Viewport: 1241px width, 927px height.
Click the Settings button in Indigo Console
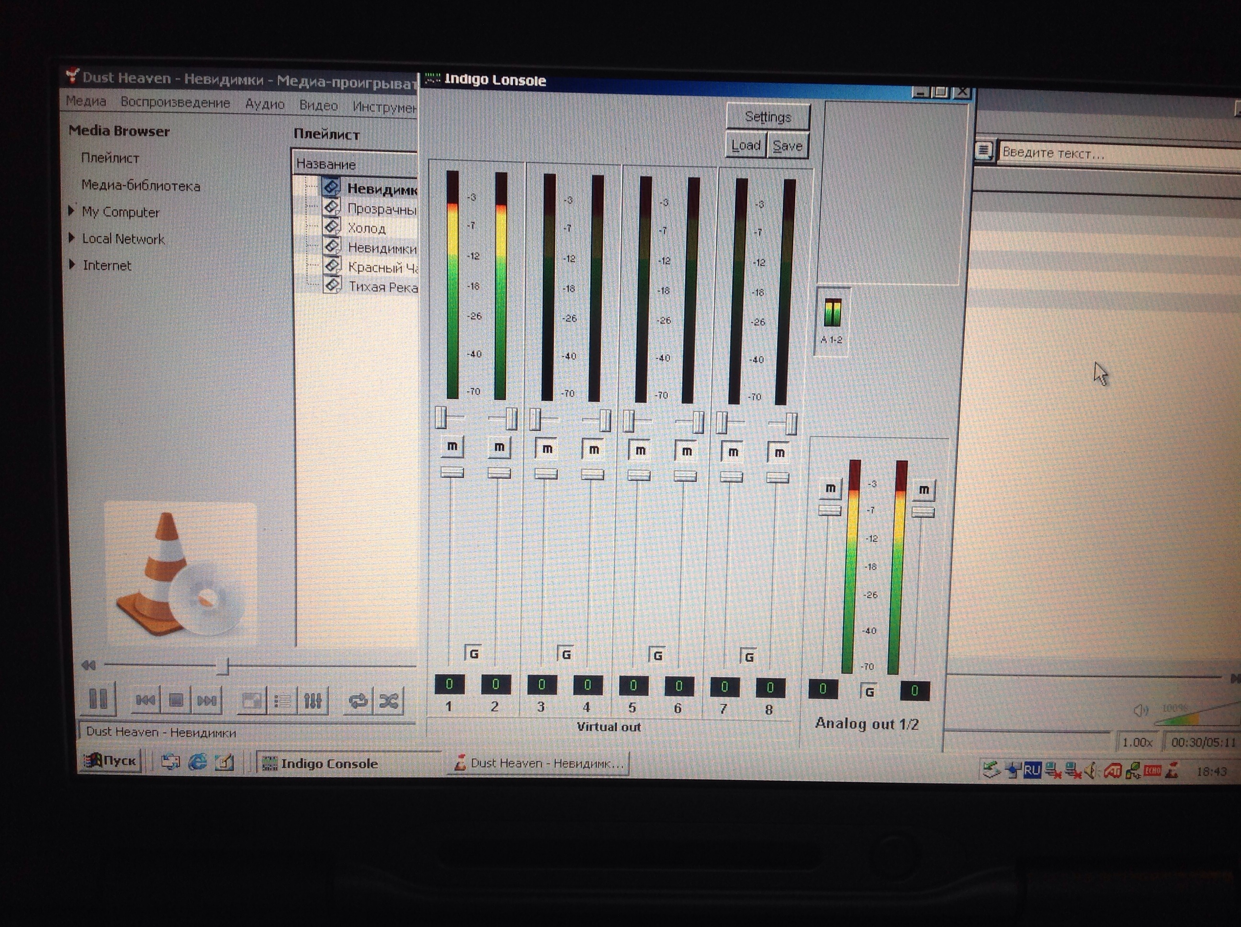(767, 117)
